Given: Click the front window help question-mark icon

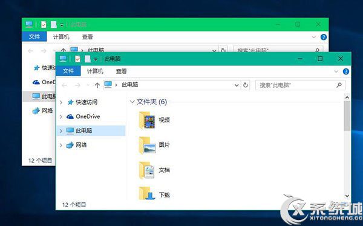Looking at the screenshot, I should click(x=346, y=71).
